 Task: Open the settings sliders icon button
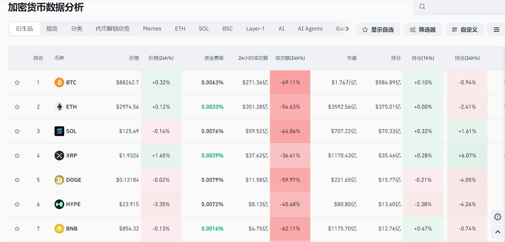tap(496, 30)
